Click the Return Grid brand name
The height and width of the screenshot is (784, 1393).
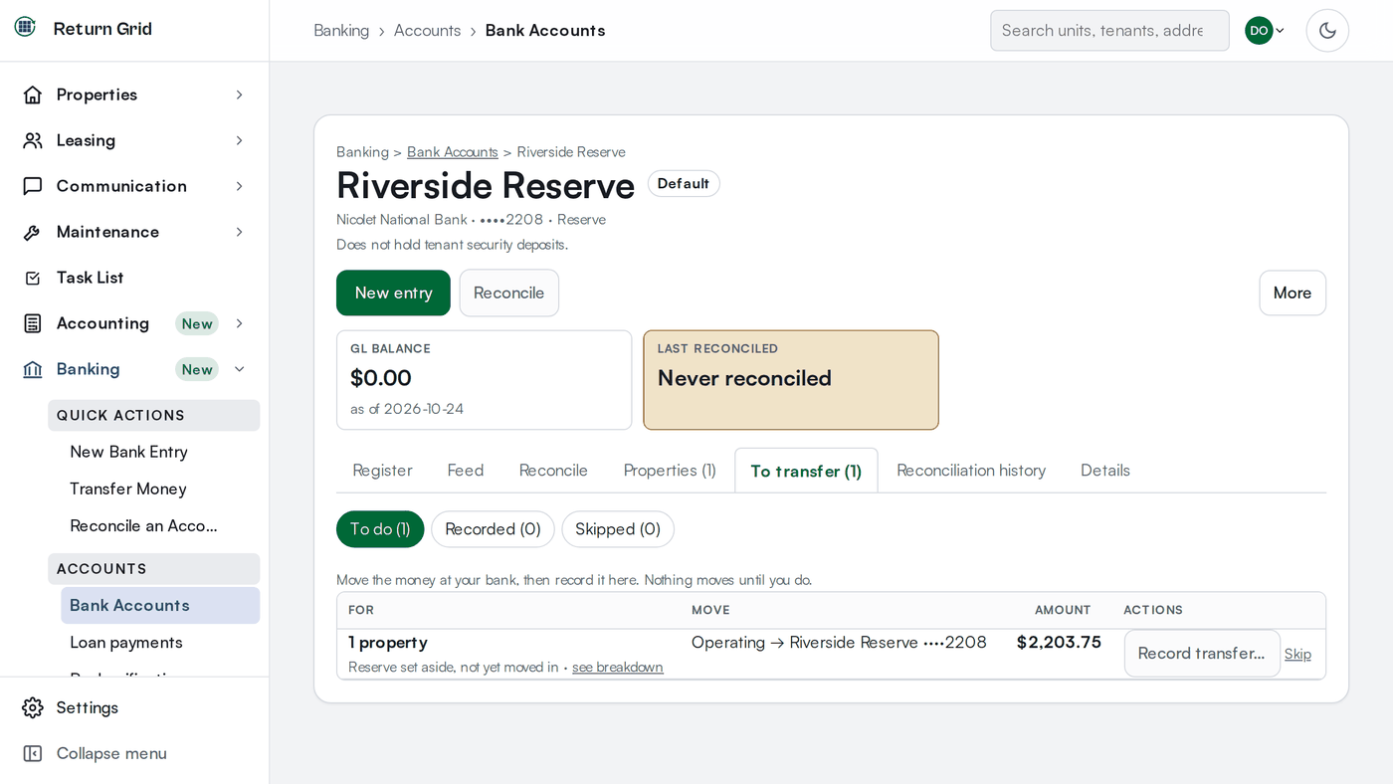[102, 29]
